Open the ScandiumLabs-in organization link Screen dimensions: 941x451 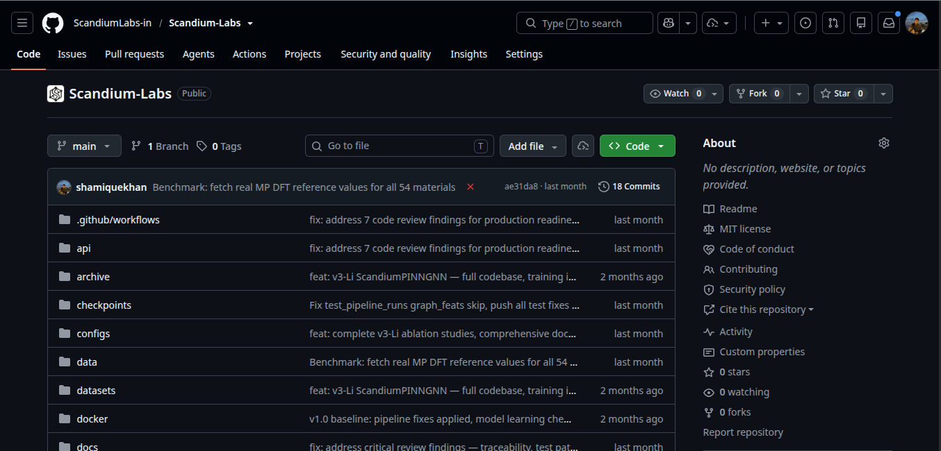click(x=113, y=23)
